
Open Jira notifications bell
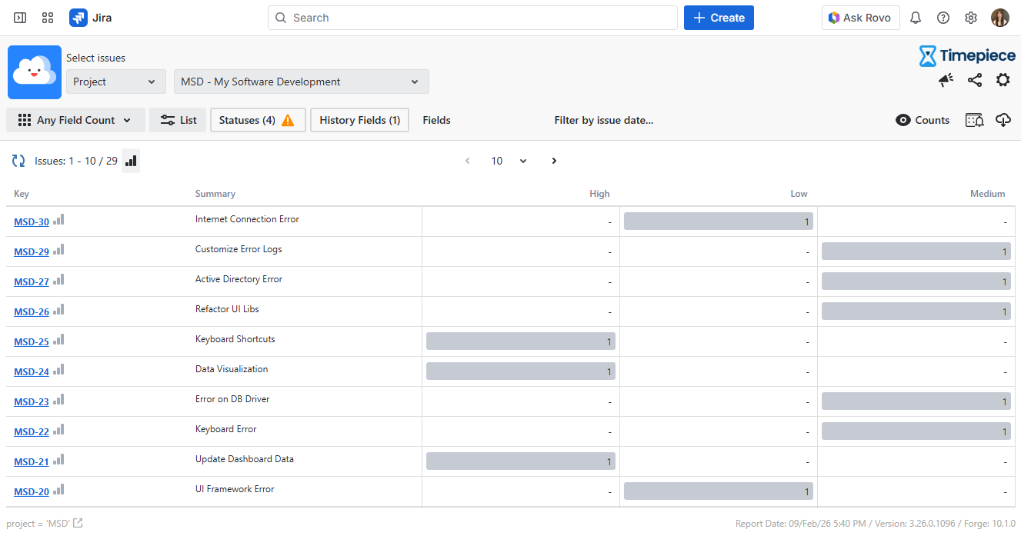pyautogui.click(x=916, y=18)
